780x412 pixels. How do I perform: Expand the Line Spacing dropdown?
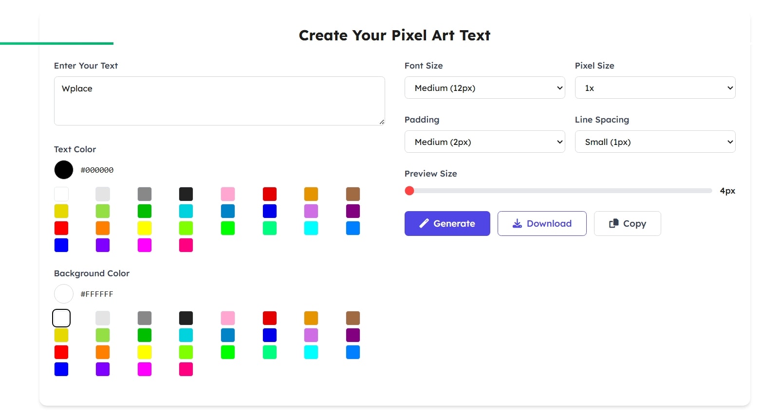pos(655,142)
